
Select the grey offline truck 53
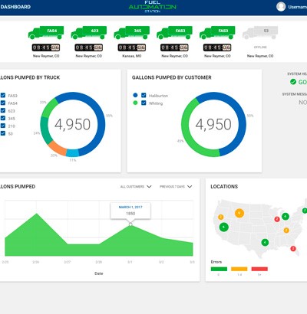tap(260, 33)
